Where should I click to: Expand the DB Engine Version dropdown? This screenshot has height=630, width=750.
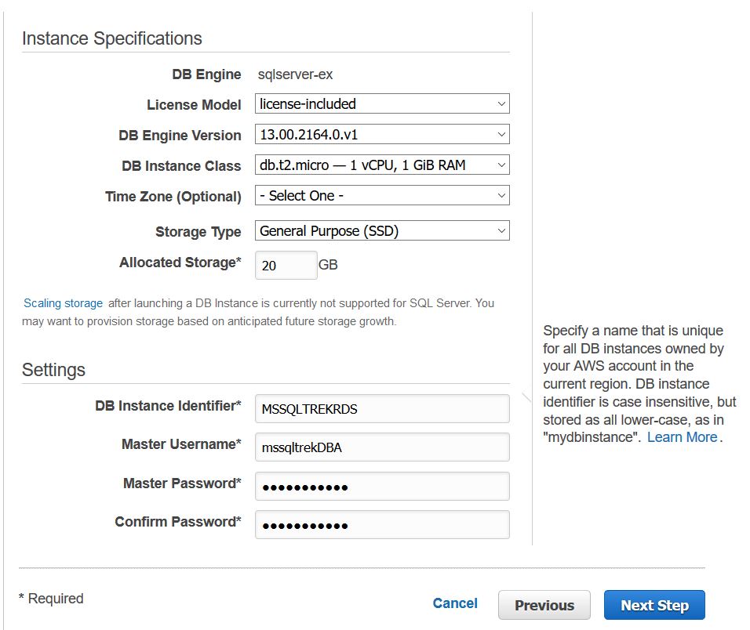382,135
